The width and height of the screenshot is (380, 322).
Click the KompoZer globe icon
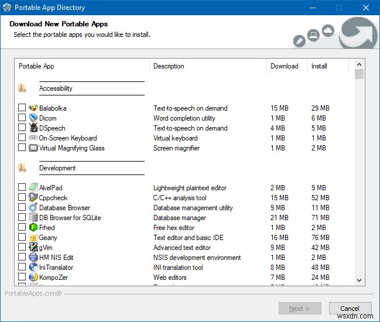pos(33,278)
